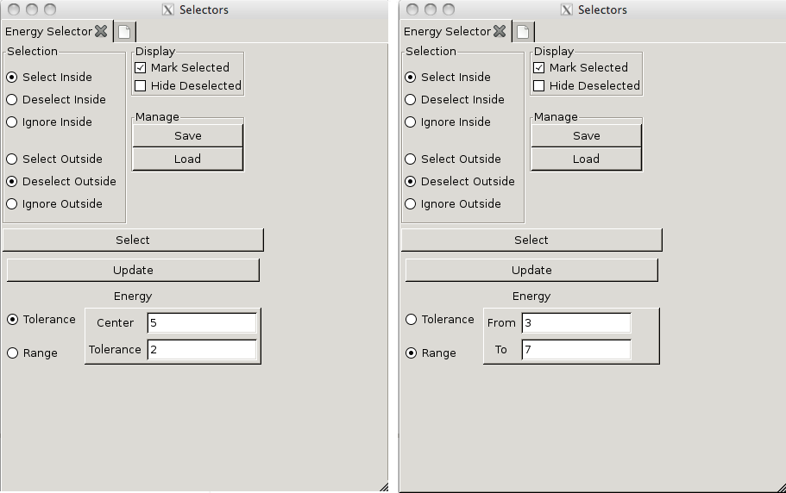Click the X11 icon in left title bar
The image size is (786, 493).
[x=168, y=9]
